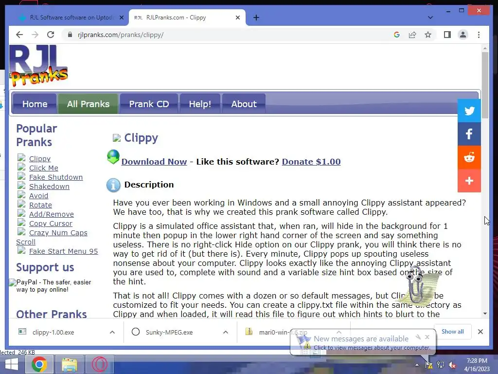Open the clippy-1.00.exe downloaded file

[x=53, y=332]
